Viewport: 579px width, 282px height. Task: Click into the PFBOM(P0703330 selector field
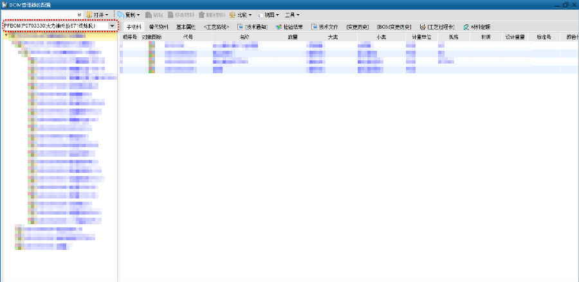click(x=55, y=26)
